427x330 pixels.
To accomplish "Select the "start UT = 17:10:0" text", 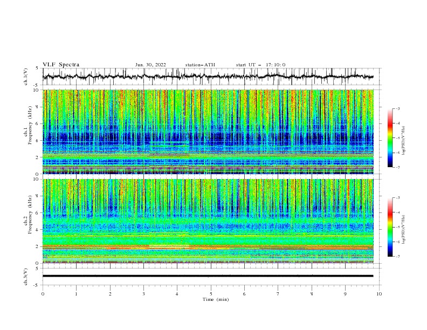I will click(x=260, y=65).
